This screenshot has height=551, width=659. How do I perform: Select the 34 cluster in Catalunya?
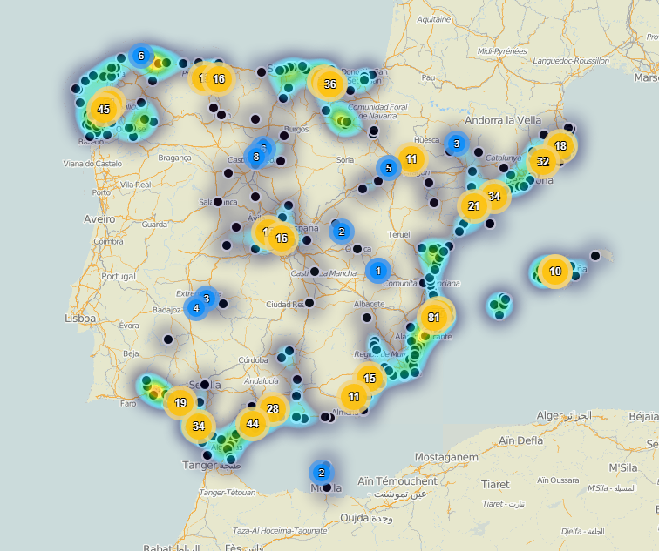tap(494, 197)
